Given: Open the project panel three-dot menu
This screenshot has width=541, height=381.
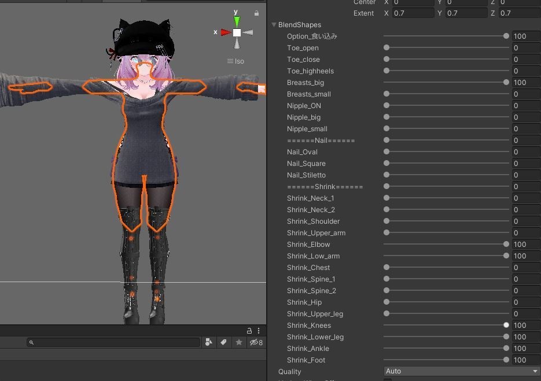Looking at the screenshot, I should pos(259,331).
